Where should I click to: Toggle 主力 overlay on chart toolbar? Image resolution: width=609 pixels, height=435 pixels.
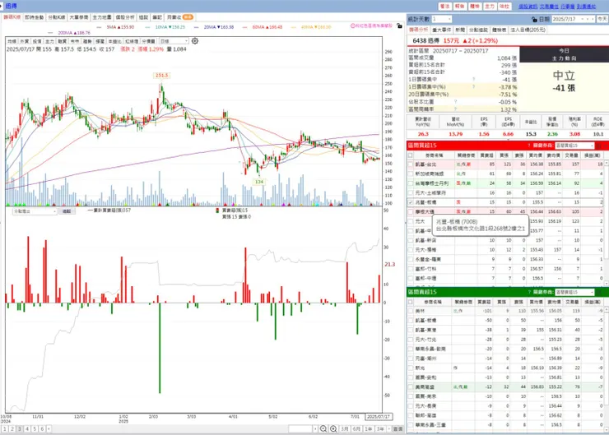coord(49,41)
